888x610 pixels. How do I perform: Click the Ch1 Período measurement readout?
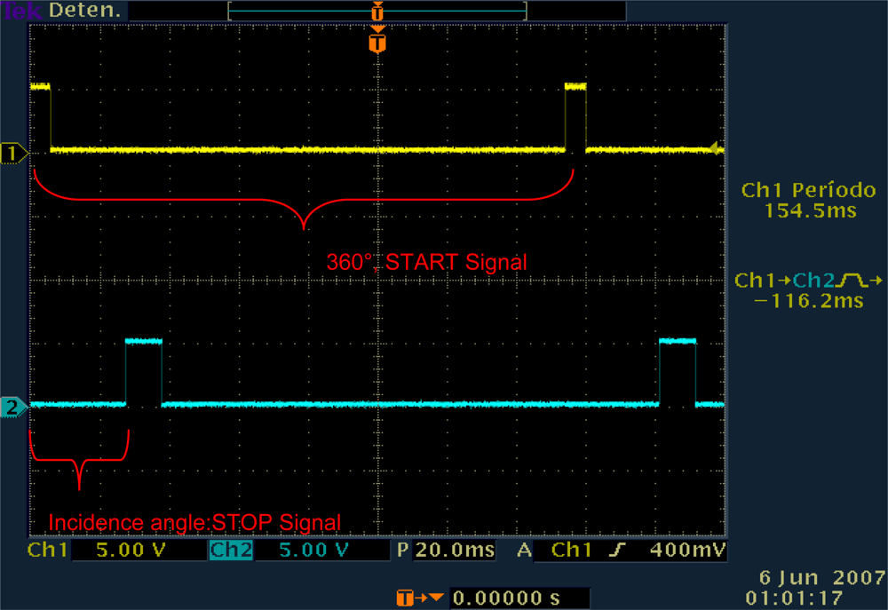(808, 201)
